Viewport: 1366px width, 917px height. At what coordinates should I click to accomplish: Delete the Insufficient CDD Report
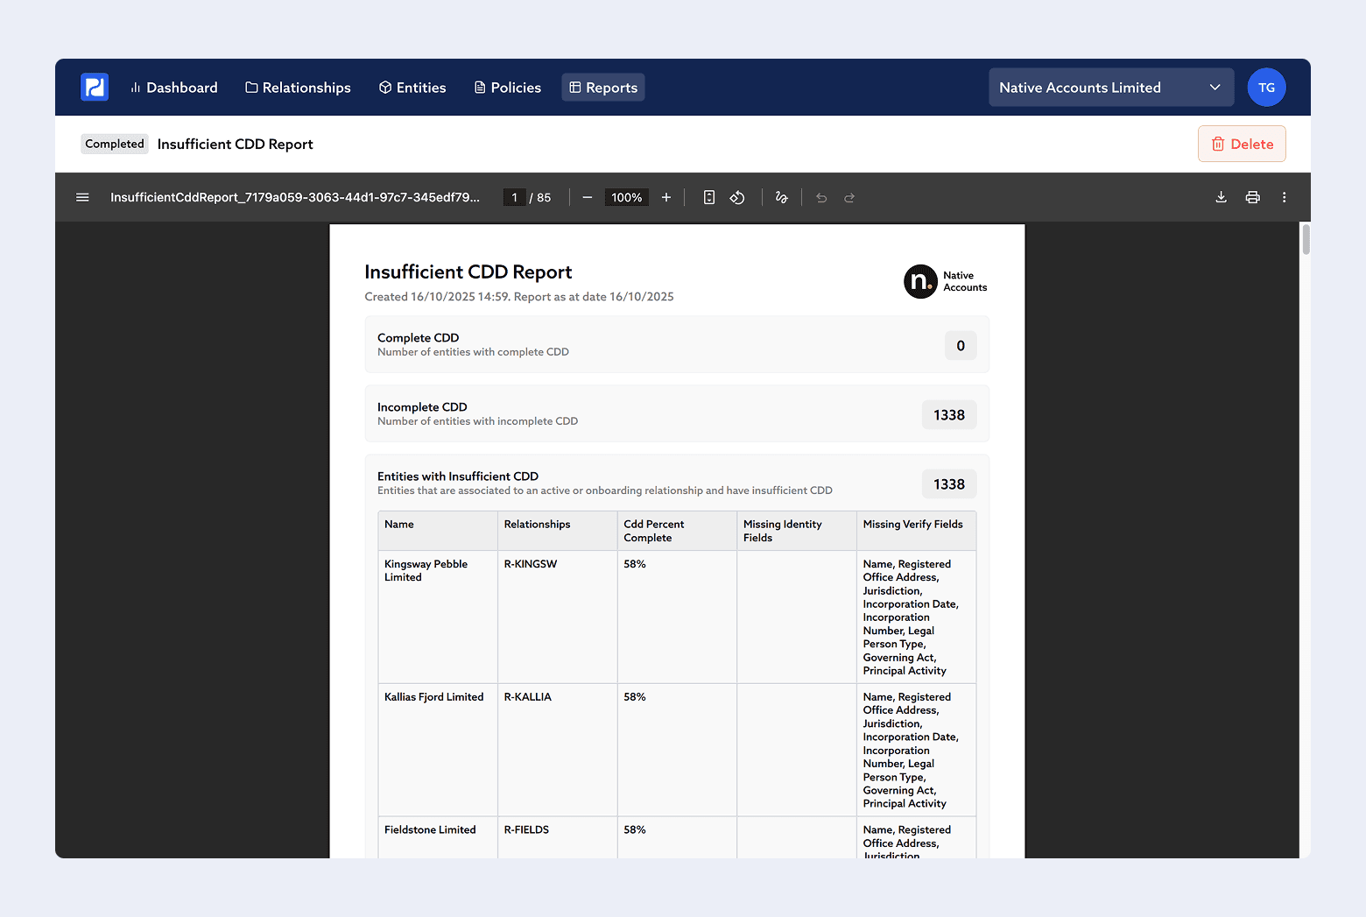tap(1242, 144)
